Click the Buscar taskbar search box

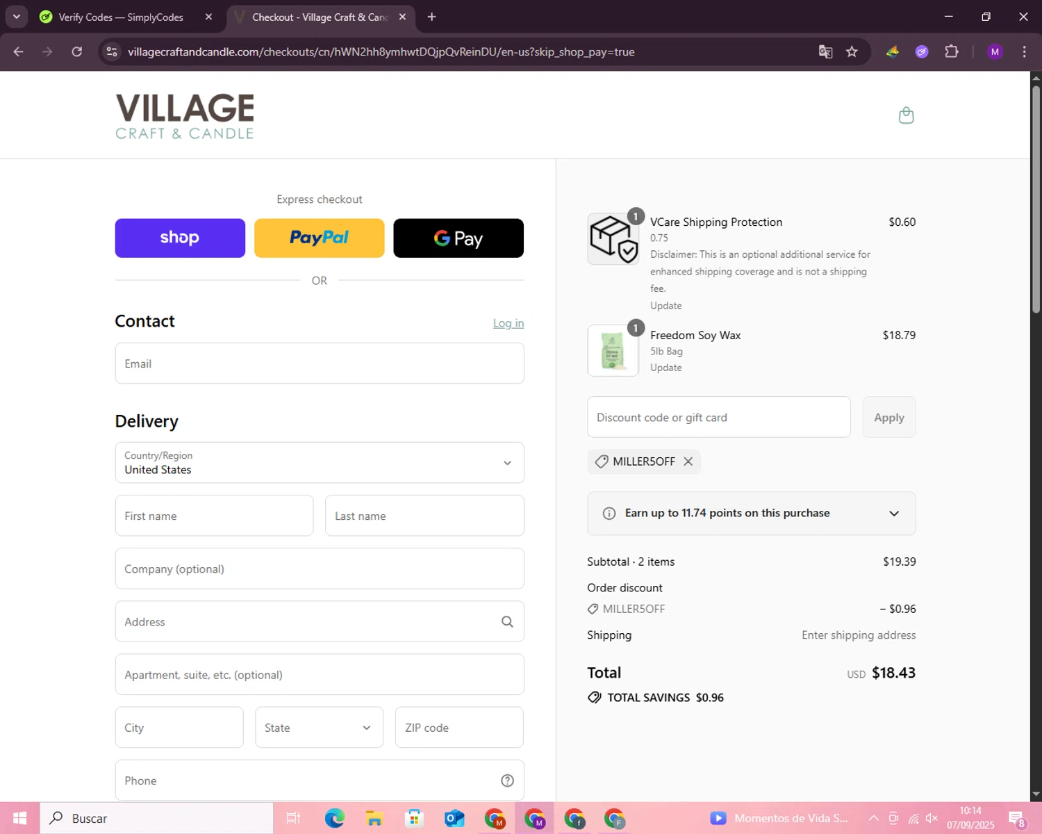click(x=156, y=818)
